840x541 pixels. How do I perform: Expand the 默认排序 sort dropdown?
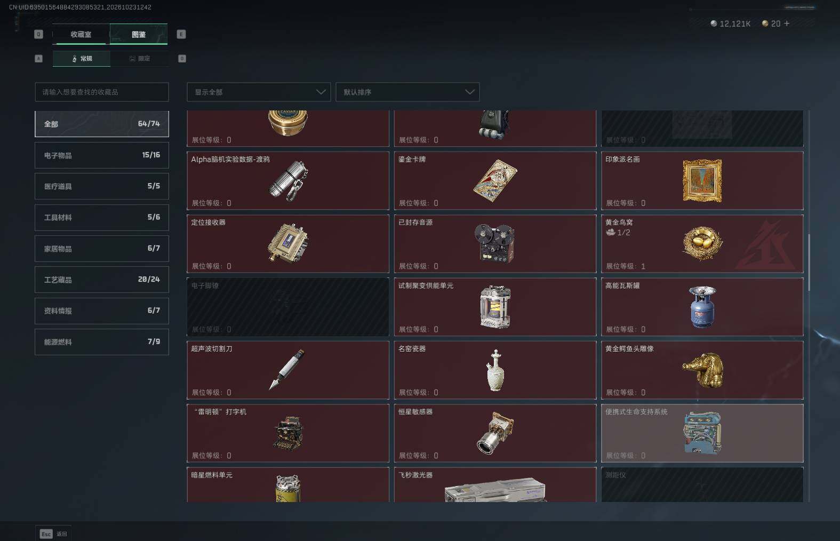coord(407,92)
